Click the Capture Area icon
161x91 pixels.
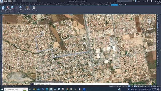(34, 8)
